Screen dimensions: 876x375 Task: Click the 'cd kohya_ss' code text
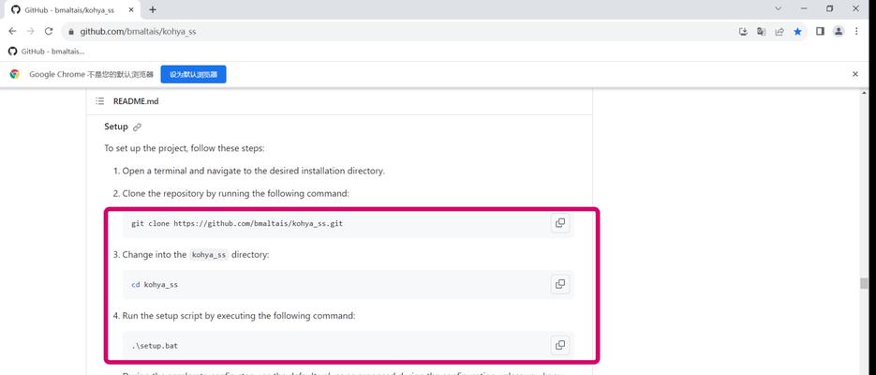(155, 284)
